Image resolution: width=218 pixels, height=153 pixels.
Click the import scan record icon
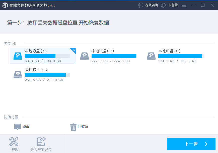[x=41, y=141]
